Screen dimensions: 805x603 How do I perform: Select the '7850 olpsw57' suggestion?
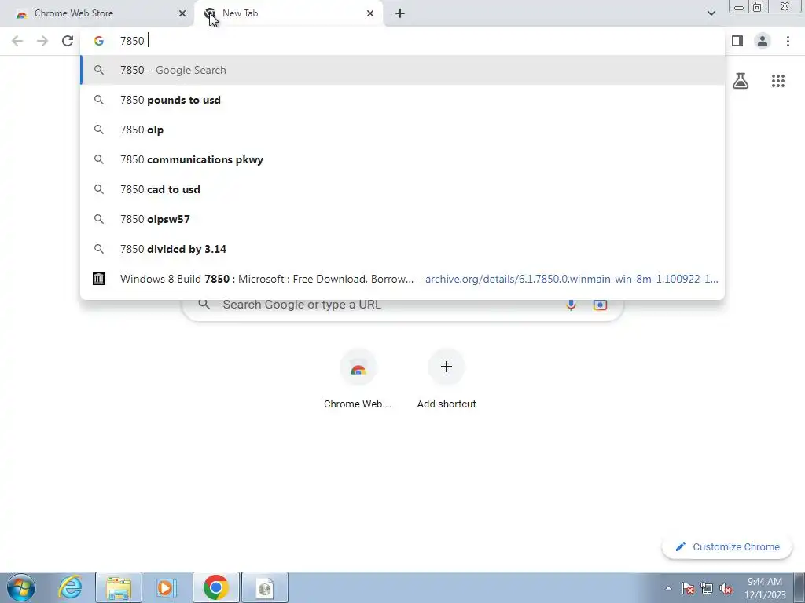pos(402,219)
